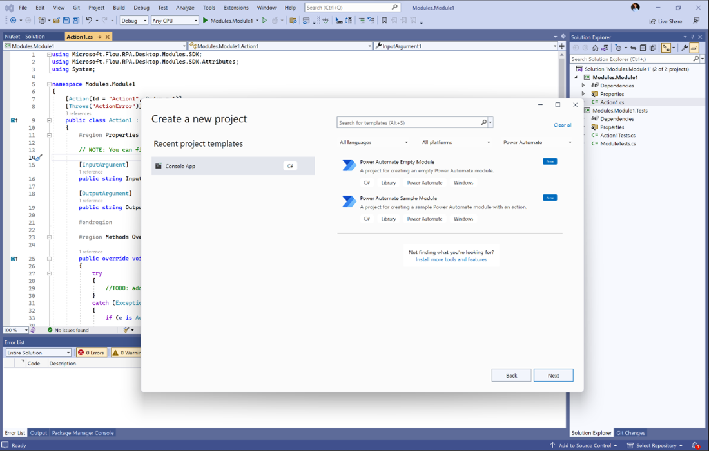Open Properties via the wrench icon in Solution Explorer

pos(685,48)
